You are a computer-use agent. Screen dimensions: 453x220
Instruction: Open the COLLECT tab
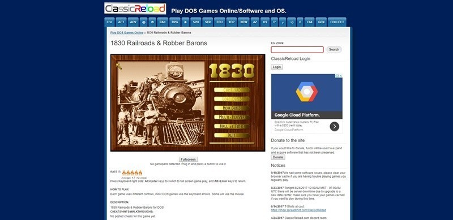[337, 22]
